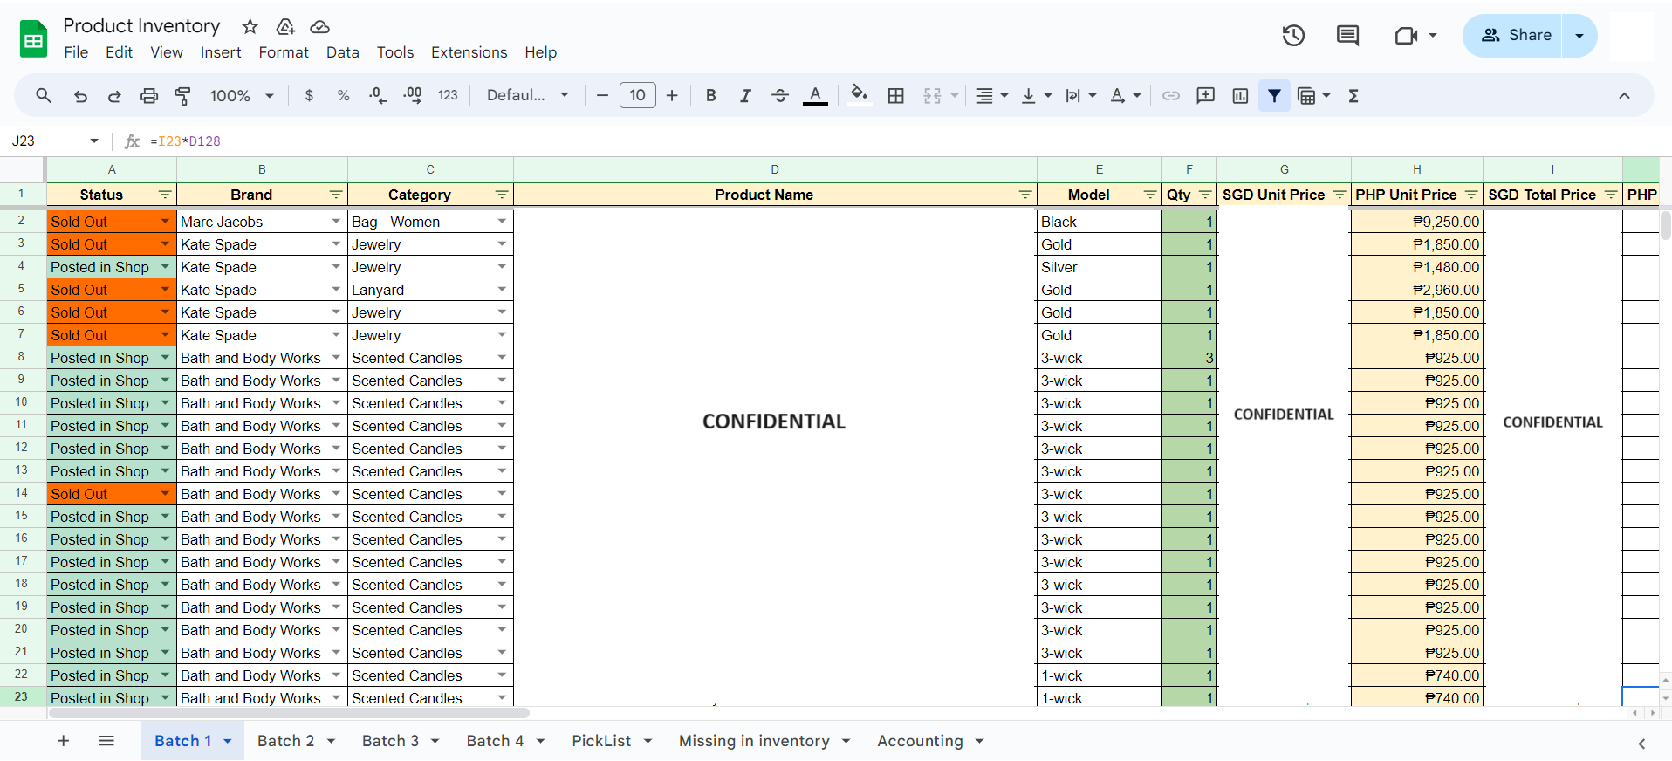Image resolution: width=1672 pixels, height=761 pixels.
Task: Open the zoom level dropdown
Action: (x=243, y=96)
